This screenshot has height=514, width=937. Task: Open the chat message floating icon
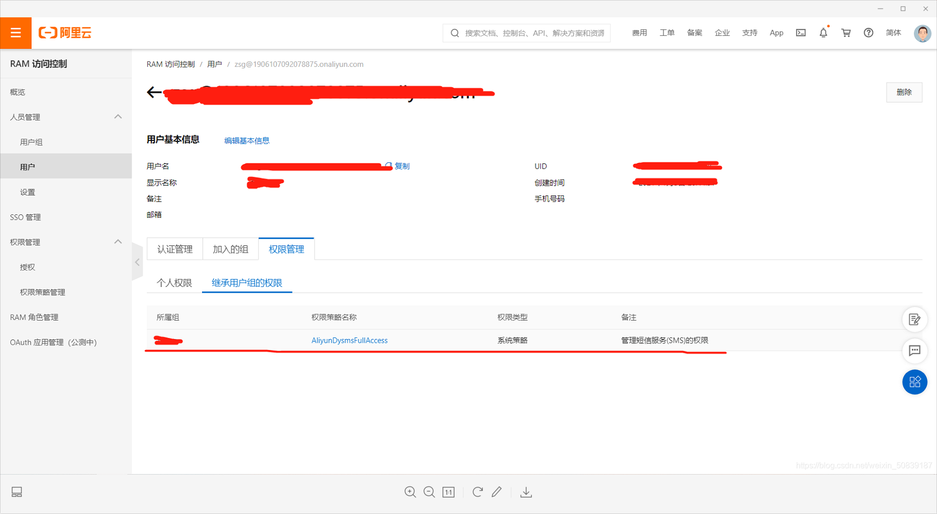point(914,351)
